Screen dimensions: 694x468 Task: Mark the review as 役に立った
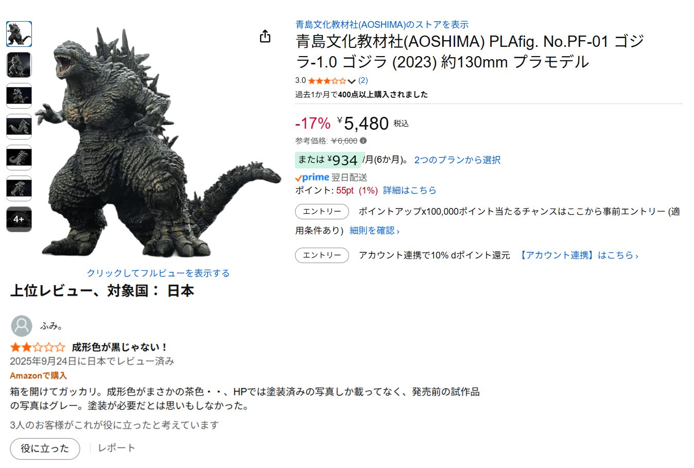45,448
